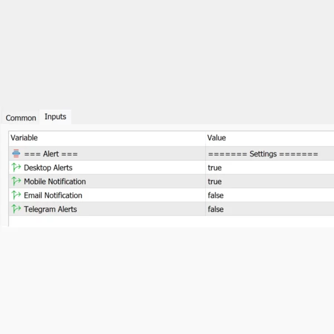Screen dimensions: 334x334
Task: Enable Email Notification by clicking false value
Action: [x=215, y=195]
